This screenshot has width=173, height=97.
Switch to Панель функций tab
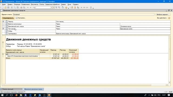click(x=11, y=89)
